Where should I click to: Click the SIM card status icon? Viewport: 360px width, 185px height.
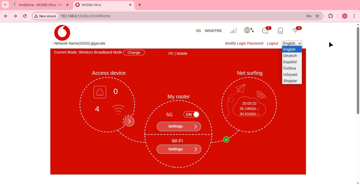[x=280, y=31]
